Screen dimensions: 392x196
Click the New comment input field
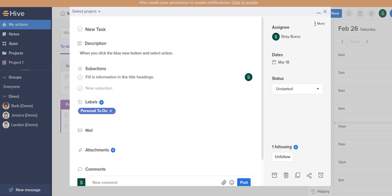155,183
